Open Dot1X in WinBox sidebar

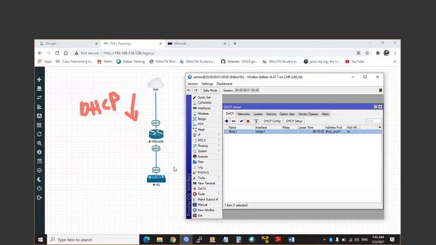click(x=202, y=189)
